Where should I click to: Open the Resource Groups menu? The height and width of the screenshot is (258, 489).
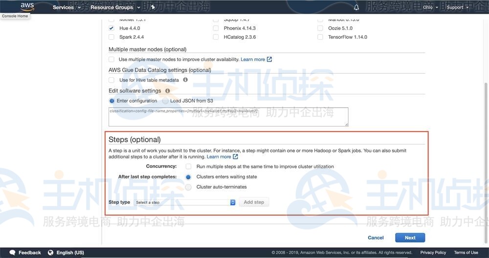pyautogui.click(x=115, y=7)
